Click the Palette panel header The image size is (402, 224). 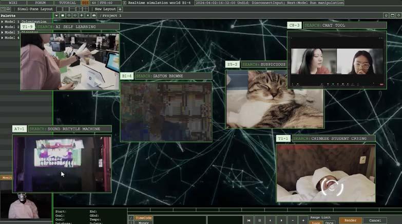click(x=26, y=15)
